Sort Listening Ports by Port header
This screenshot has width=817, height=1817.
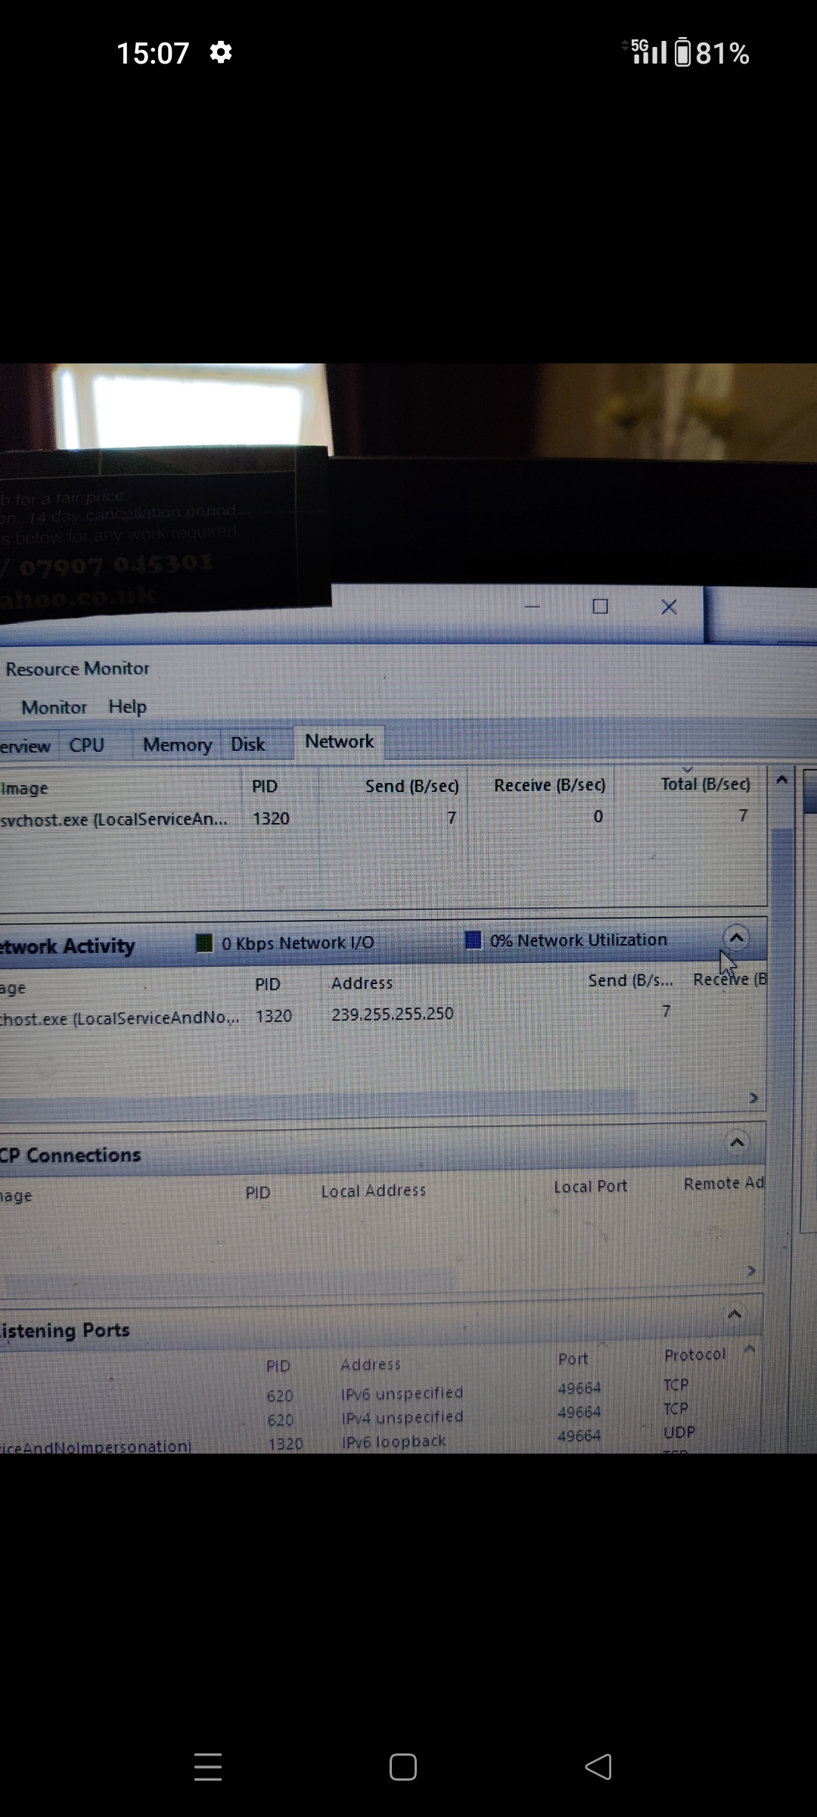click(x=573, y=1359)
